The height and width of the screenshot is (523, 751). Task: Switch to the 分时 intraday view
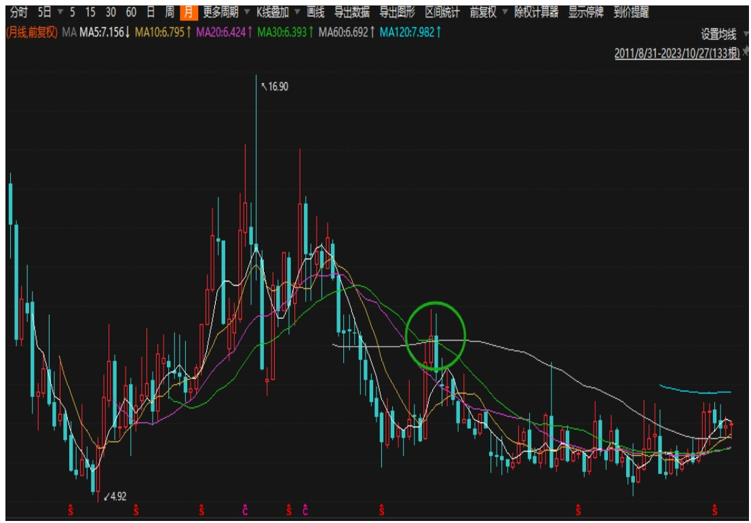point(18,12)
